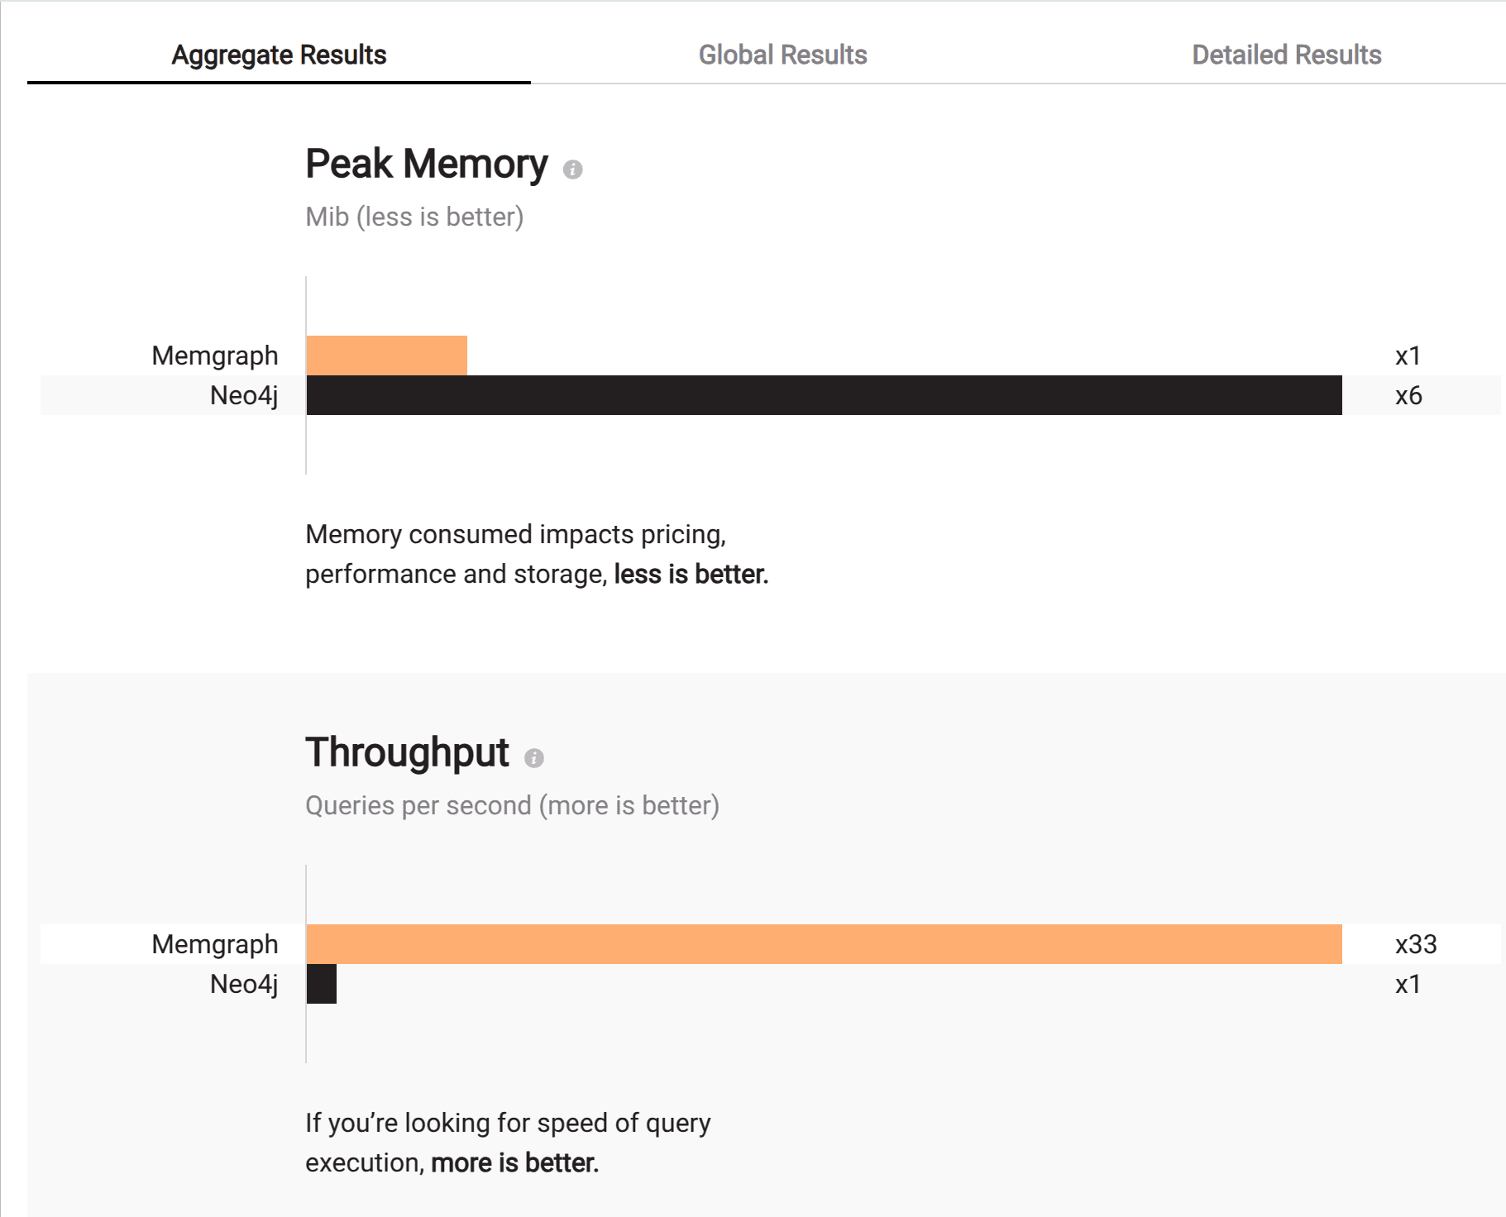1506x1217 pixels.
Task: Open the Throughput info icon
Action: tap(533, 758)
